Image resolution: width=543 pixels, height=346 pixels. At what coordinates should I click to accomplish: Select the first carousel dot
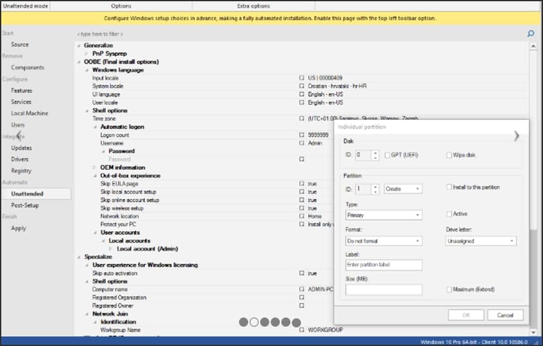(x=244, y=322)
